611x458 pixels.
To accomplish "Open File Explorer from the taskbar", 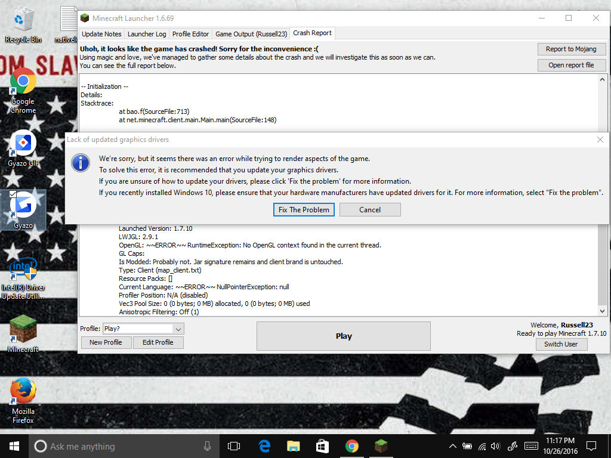I will 293,446.
